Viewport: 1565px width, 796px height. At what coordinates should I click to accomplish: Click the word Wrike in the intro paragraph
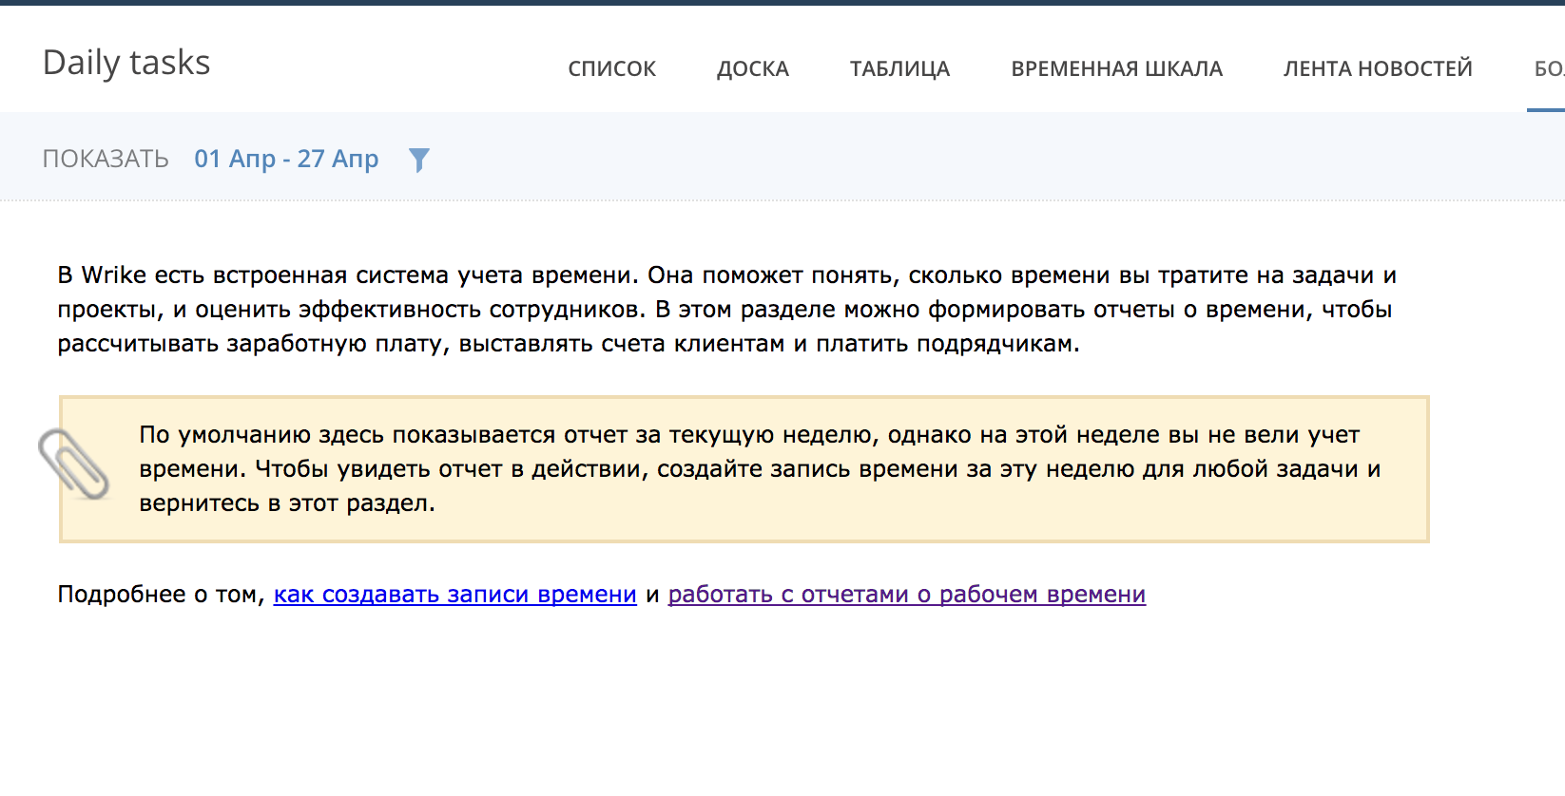point(113,275)
